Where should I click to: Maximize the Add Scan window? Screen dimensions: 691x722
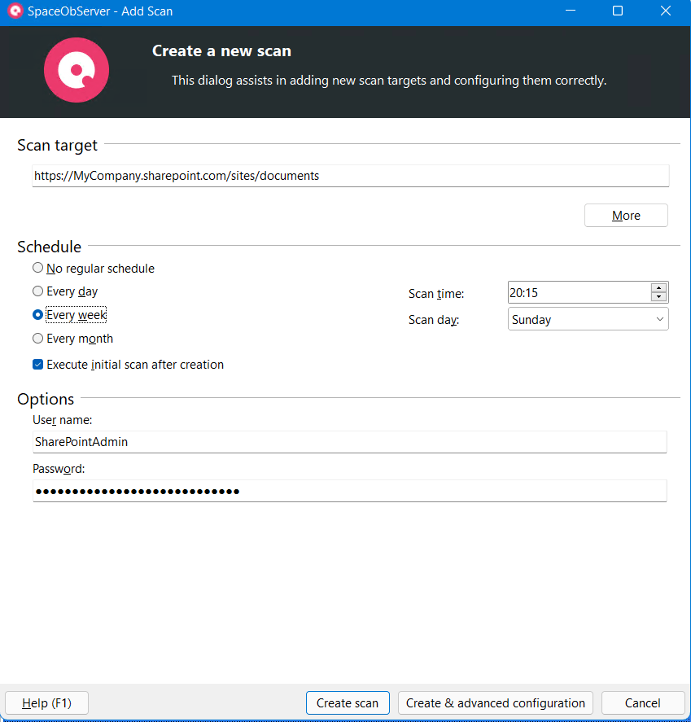coord(618,11)
